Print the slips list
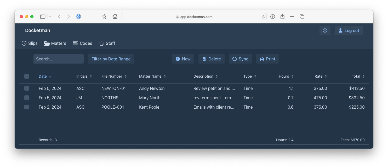This screenshot has height=168, width=388. [267, 59]
